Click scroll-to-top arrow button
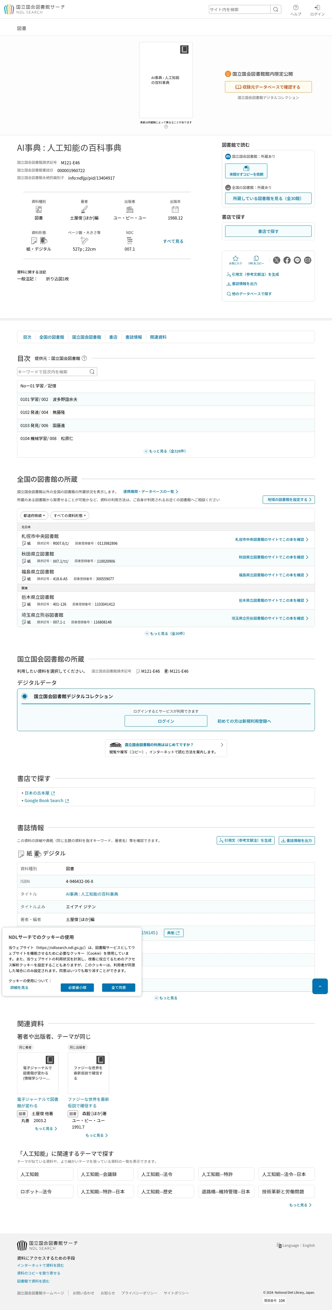Screen dimensions: 332x1310 [320, 986]
